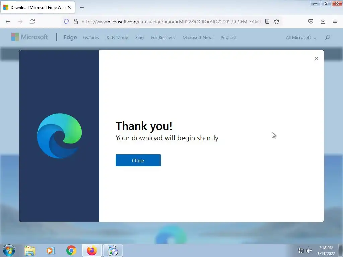Open For Business nav item
Screen dimensions: 343x257
pyautogui.click(x=163, y=37)
